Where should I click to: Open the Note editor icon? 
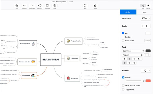(x=55, y=5)
